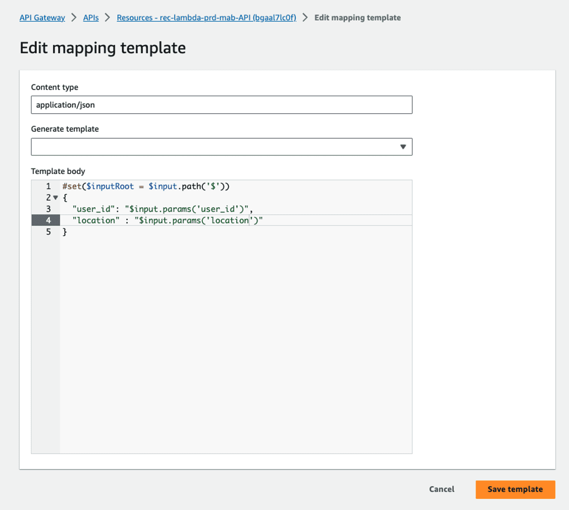Collapse the code fold arrow on line 2
The height and width of the screenshot is (510, 569).
[55, 198]
